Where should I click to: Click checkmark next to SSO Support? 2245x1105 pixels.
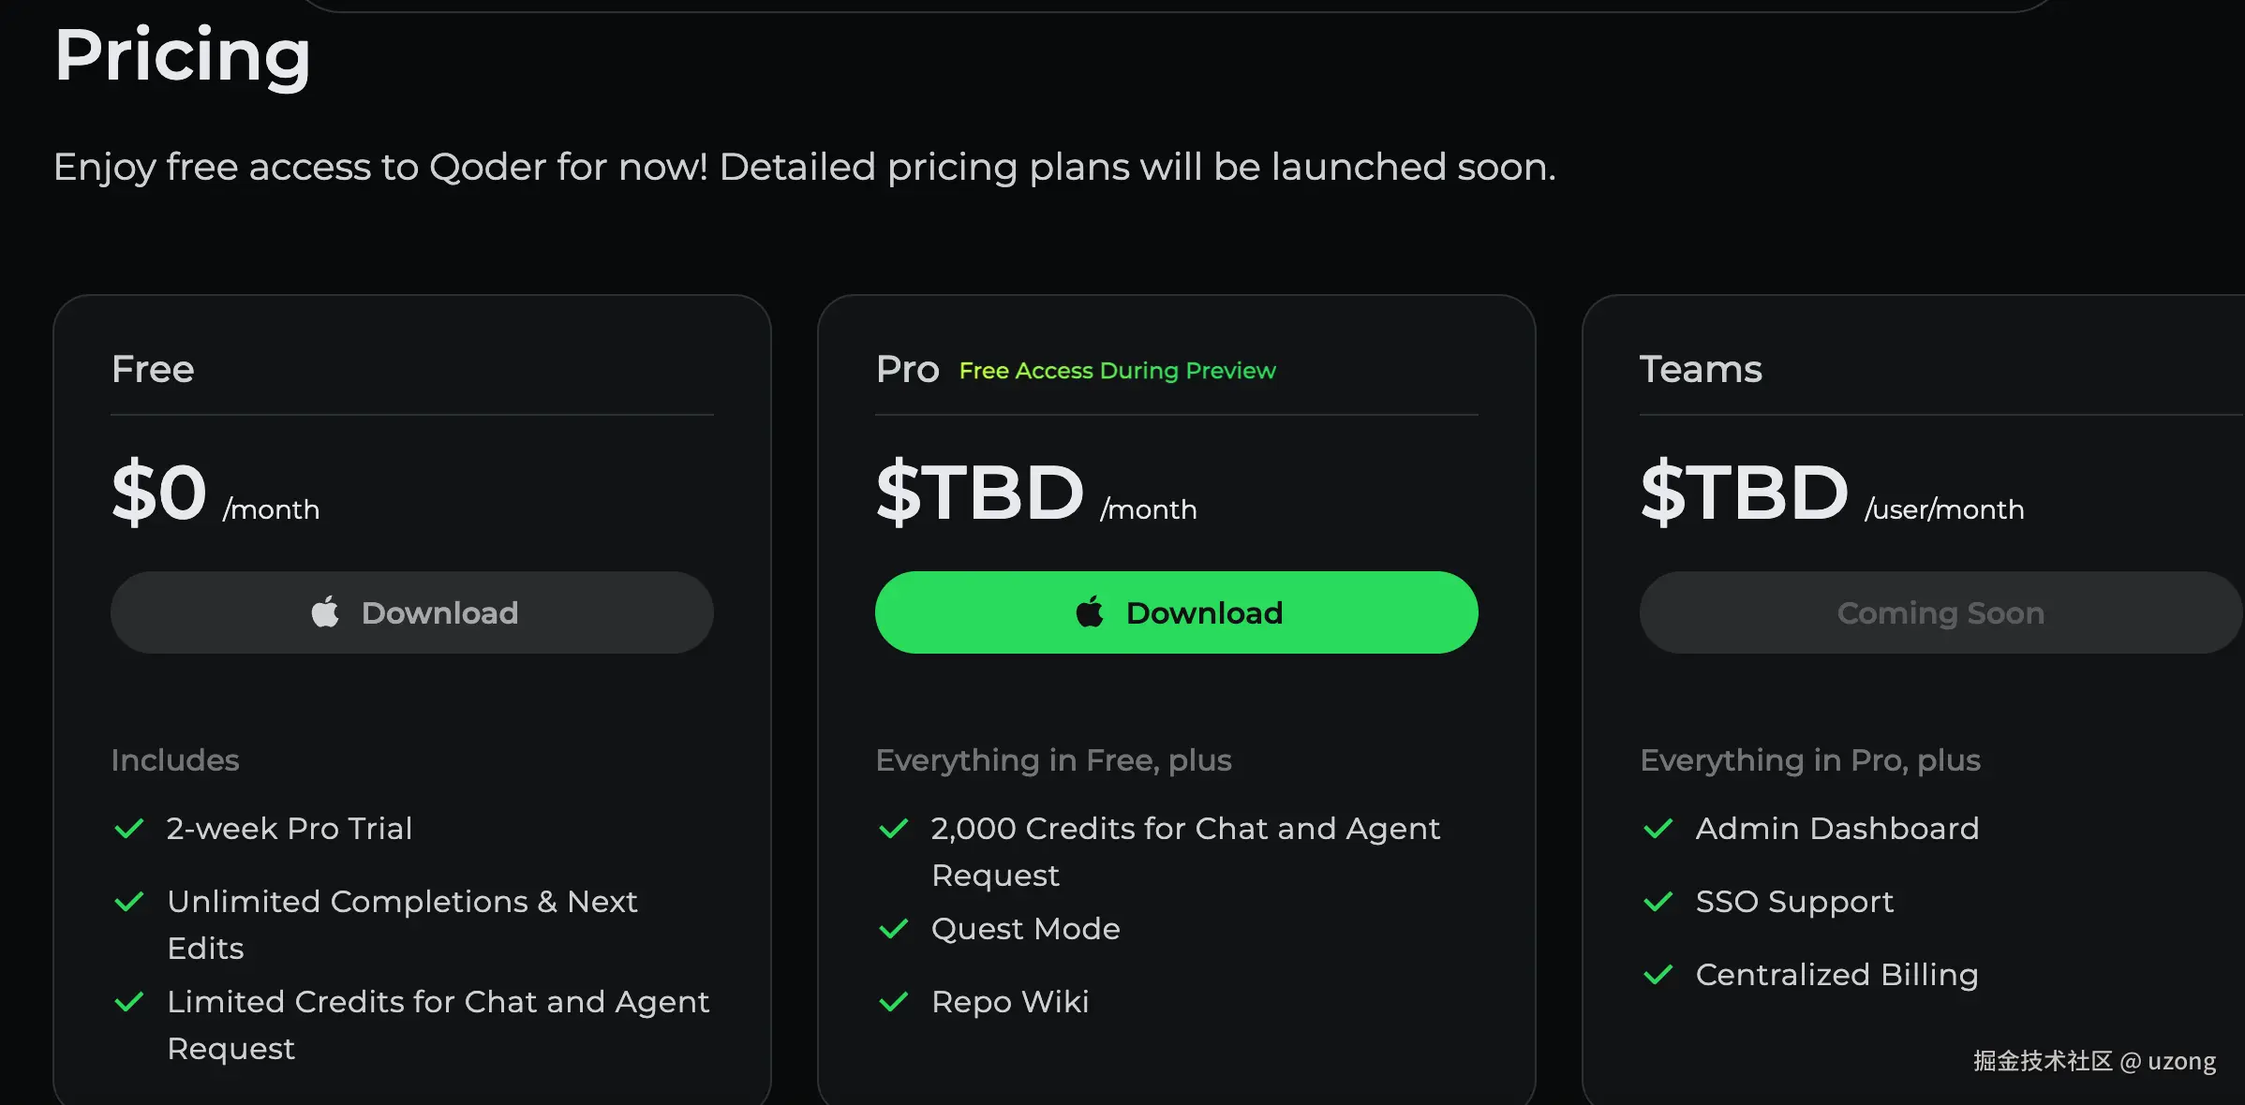click(1658, 902)
